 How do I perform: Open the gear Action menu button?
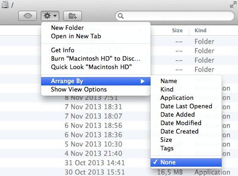(x=50, y=16)
